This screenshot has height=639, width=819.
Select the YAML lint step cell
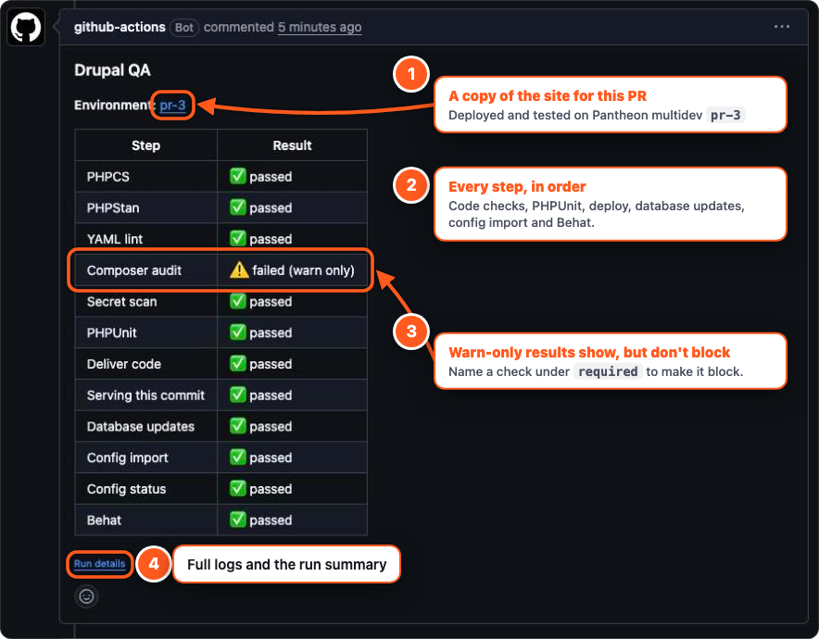coord(145,239)
